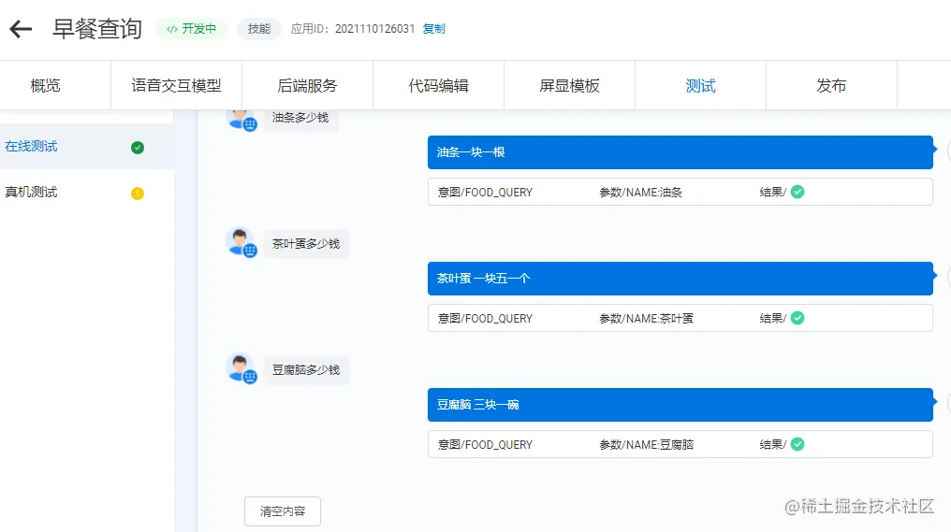Viewport: 951px width, 532px height.
Task: Click the 茶叶蛋 一块五一个 response bubble
Action: click(x=680, y=278)
